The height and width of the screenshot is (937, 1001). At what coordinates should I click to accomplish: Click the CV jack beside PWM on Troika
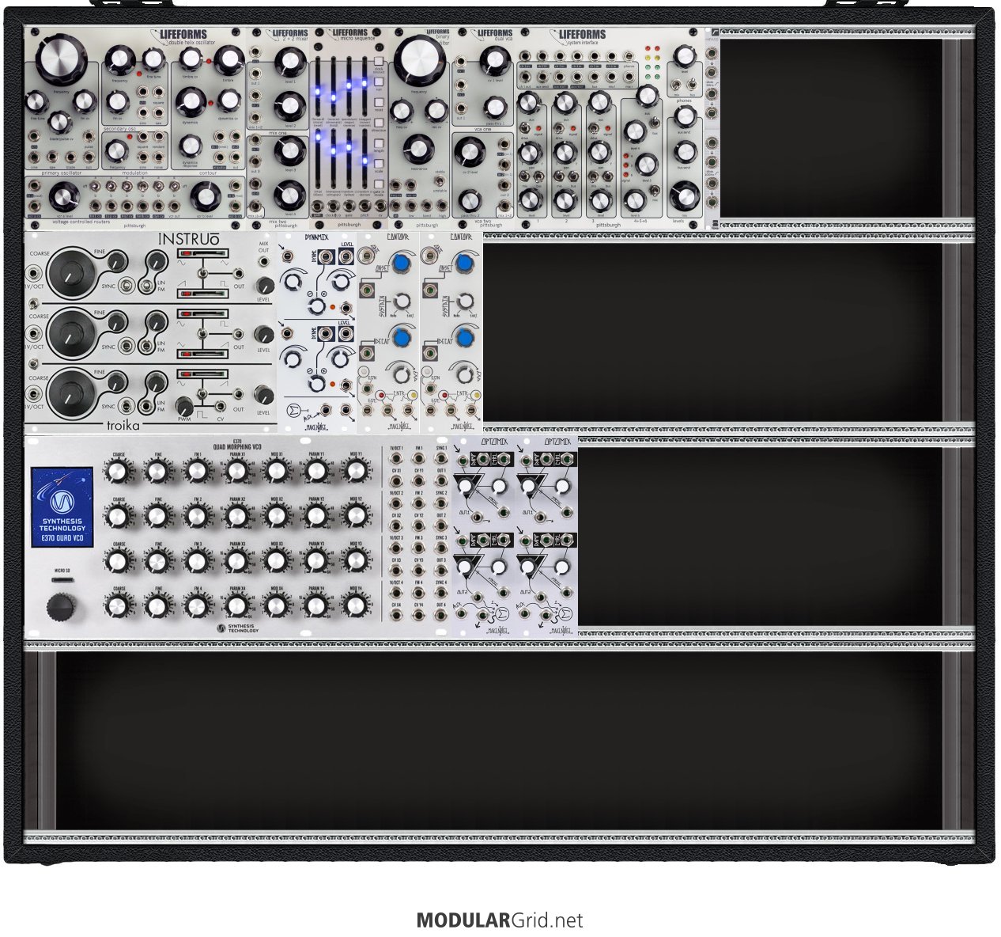tap(220, 405)
